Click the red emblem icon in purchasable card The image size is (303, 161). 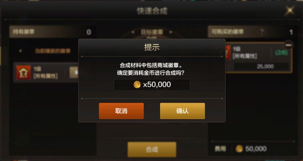tap(228, 52)
